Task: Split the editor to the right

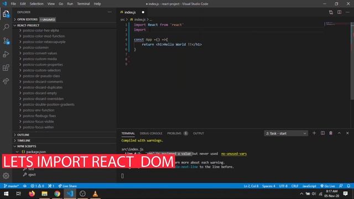Action: (339, 12)
